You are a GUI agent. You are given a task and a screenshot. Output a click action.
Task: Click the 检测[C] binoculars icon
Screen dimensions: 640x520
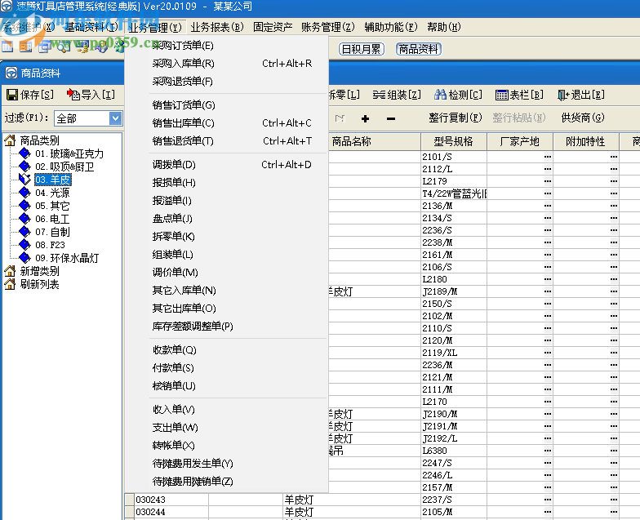(x=440, y=95)
